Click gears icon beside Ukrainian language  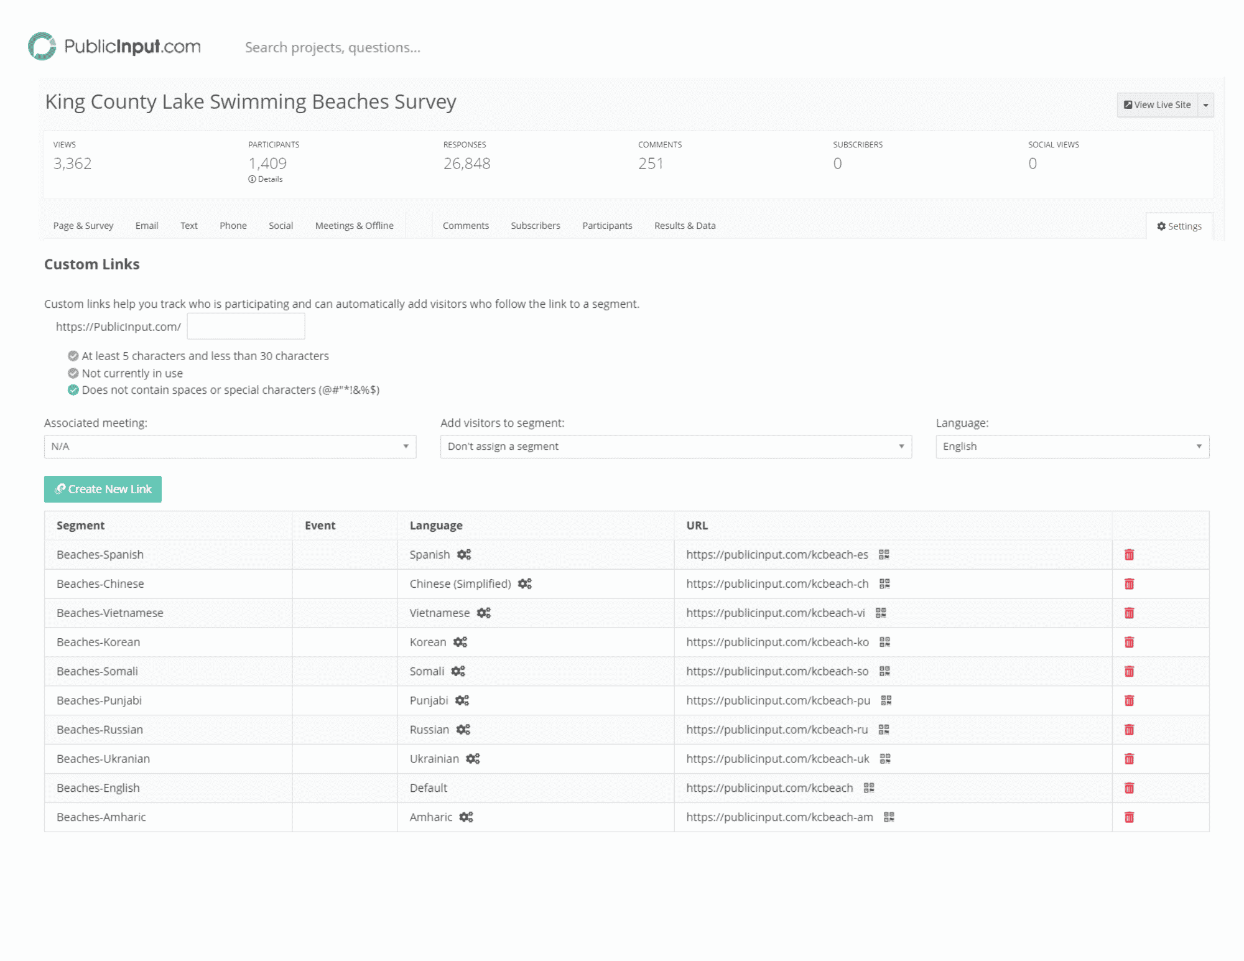pos(473,759)
